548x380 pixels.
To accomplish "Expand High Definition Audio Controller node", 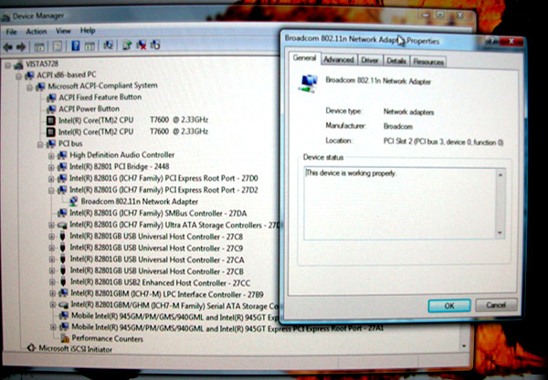I will [x=51, y=156].
